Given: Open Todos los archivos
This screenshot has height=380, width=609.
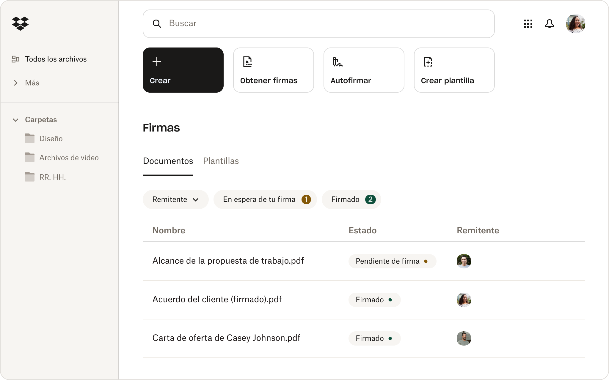Looking at the screenshot, I should 56,59.
